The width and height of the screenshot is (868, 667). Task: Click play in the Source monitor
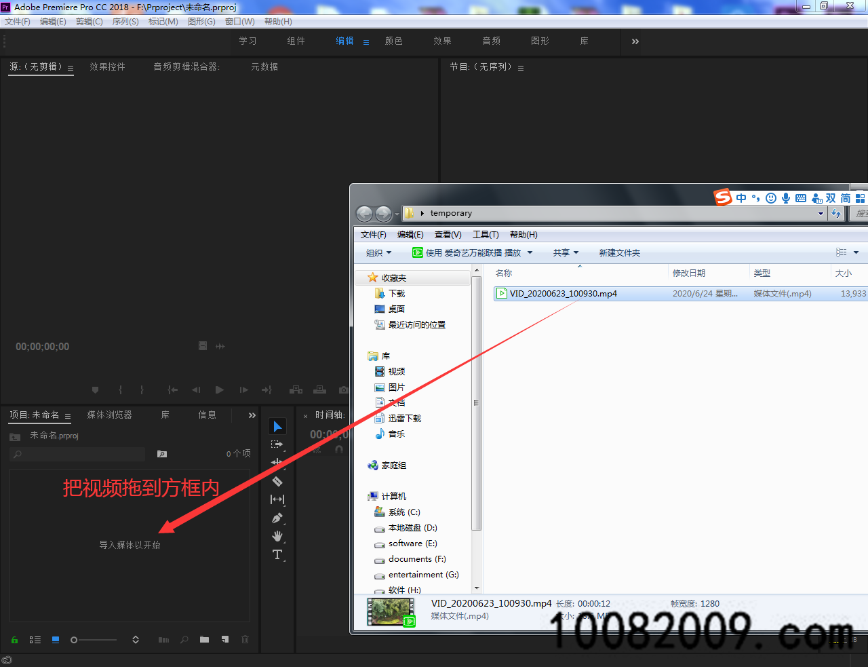(x=219, y=390)
